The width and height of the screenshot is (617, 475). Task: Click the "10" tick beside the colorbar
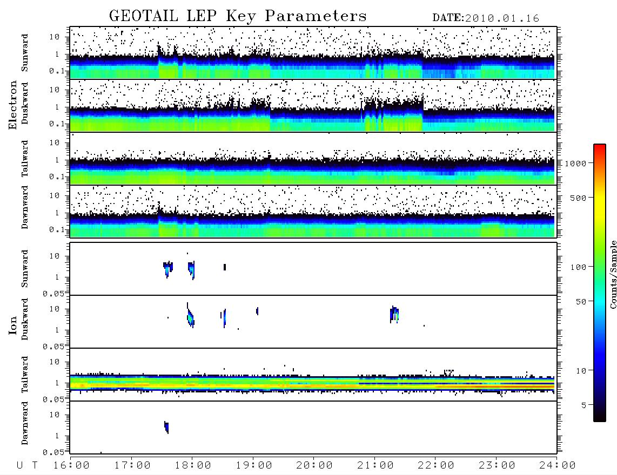click(x=581, y=371)
